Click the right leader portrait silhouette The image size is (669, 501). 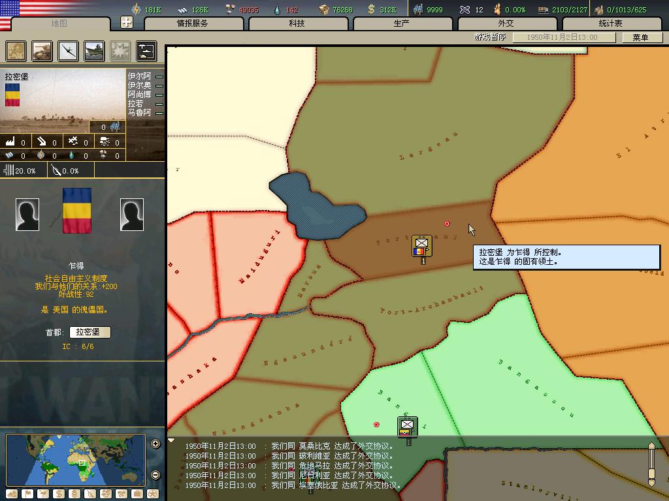point(132,214)
